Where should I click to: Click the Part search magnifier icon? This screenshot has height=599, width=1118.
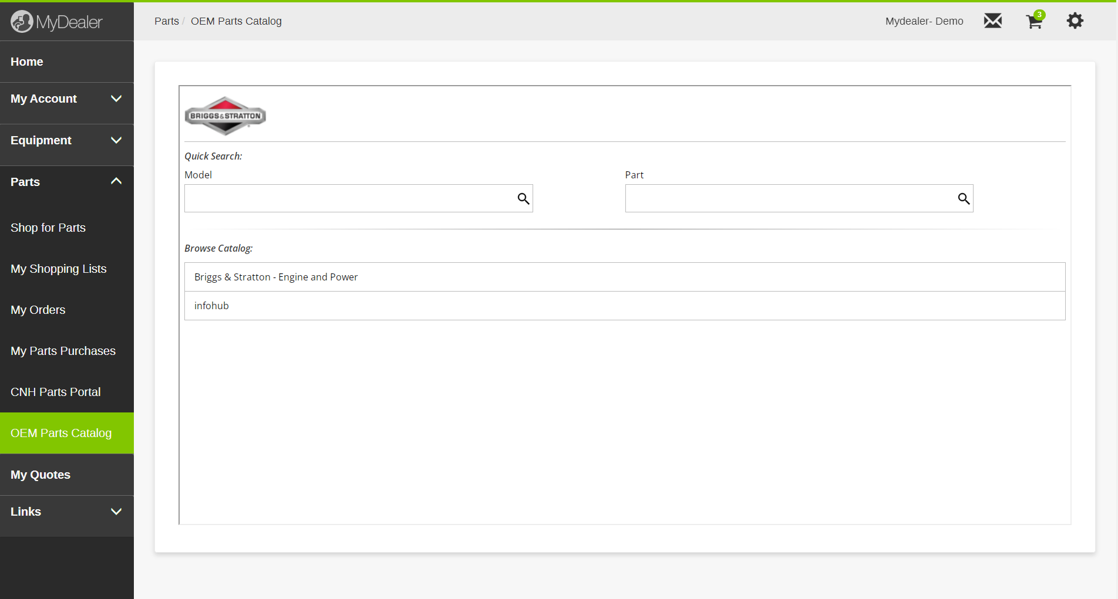click(x=964, y=199)
